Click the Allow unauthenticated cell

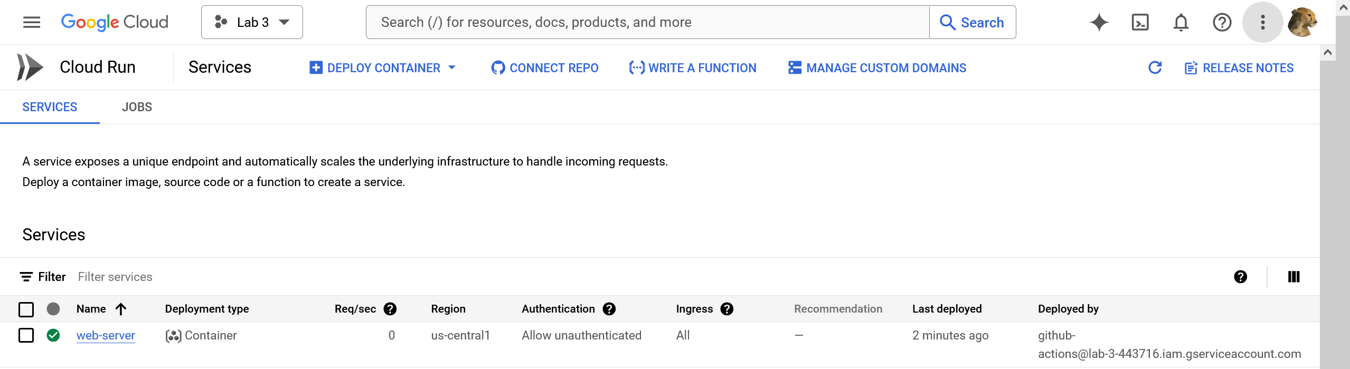(581, 335)
